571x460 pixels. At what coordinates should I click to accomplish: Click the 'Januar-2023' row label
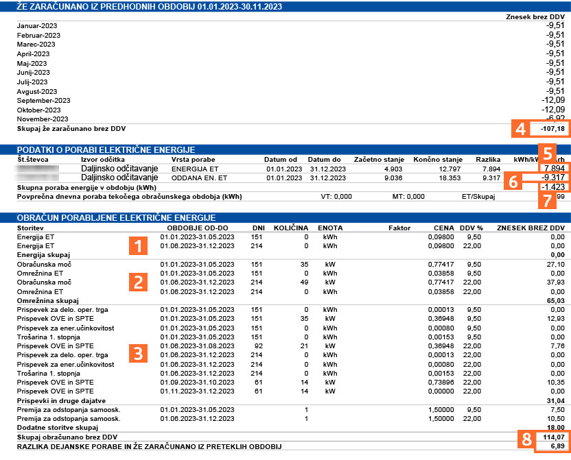tap(37, 26)
